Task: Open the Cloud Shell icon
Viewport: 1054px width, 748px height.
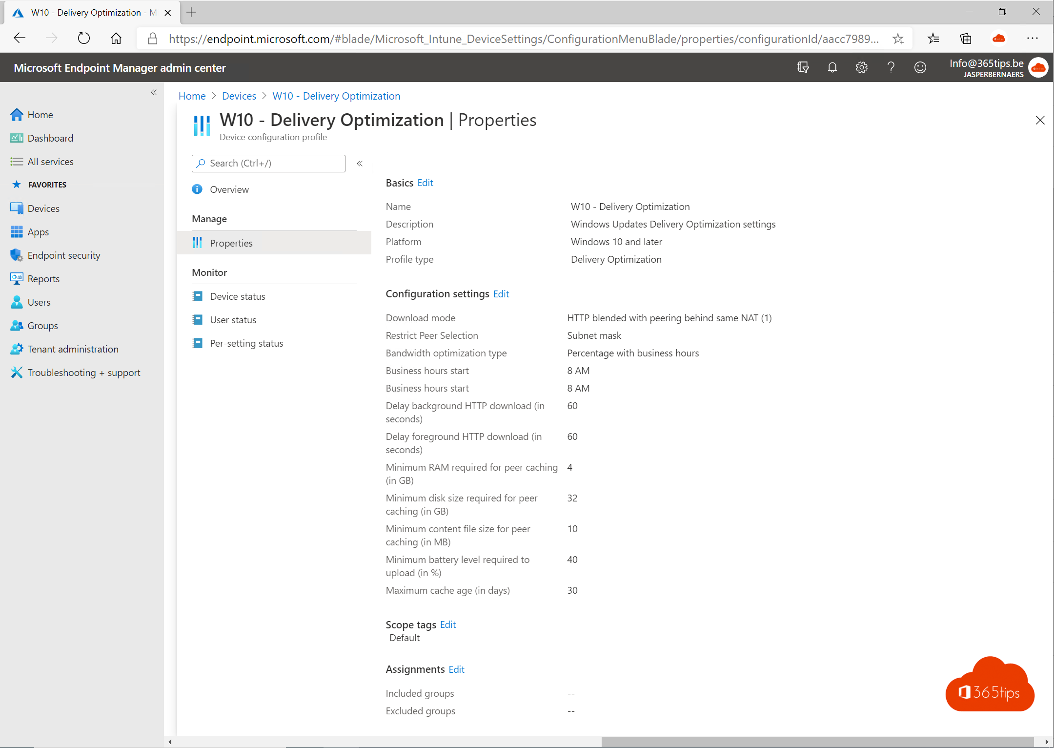Action: point(803,67)
